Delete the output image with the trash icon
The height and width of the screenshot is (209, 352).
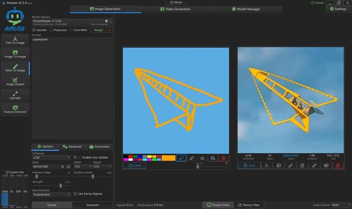click(x=338, y=165)
